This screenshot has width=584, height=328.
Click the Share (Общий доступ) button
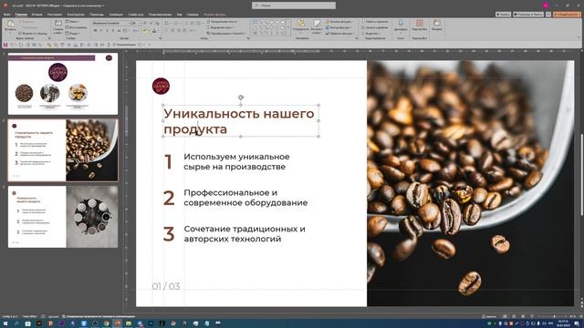click(567, 15)
